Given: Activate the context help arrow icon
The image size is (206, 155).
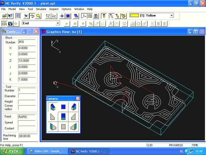Looking at the screenshot, I should (x=10, y=16).
